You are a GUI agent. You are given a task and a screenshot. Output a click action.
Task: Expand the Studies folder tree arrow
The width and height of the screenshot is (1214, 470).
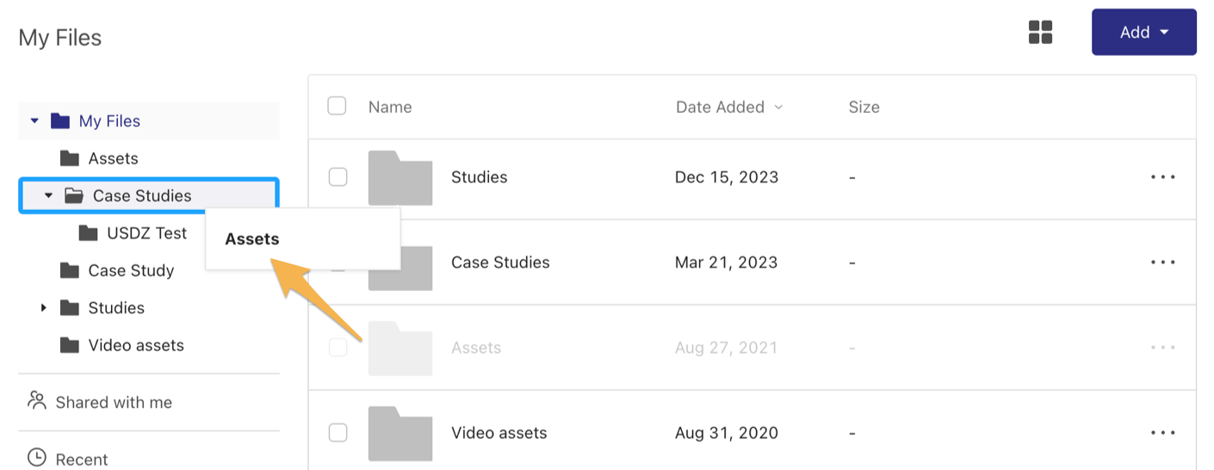click(x=43, y=307)
